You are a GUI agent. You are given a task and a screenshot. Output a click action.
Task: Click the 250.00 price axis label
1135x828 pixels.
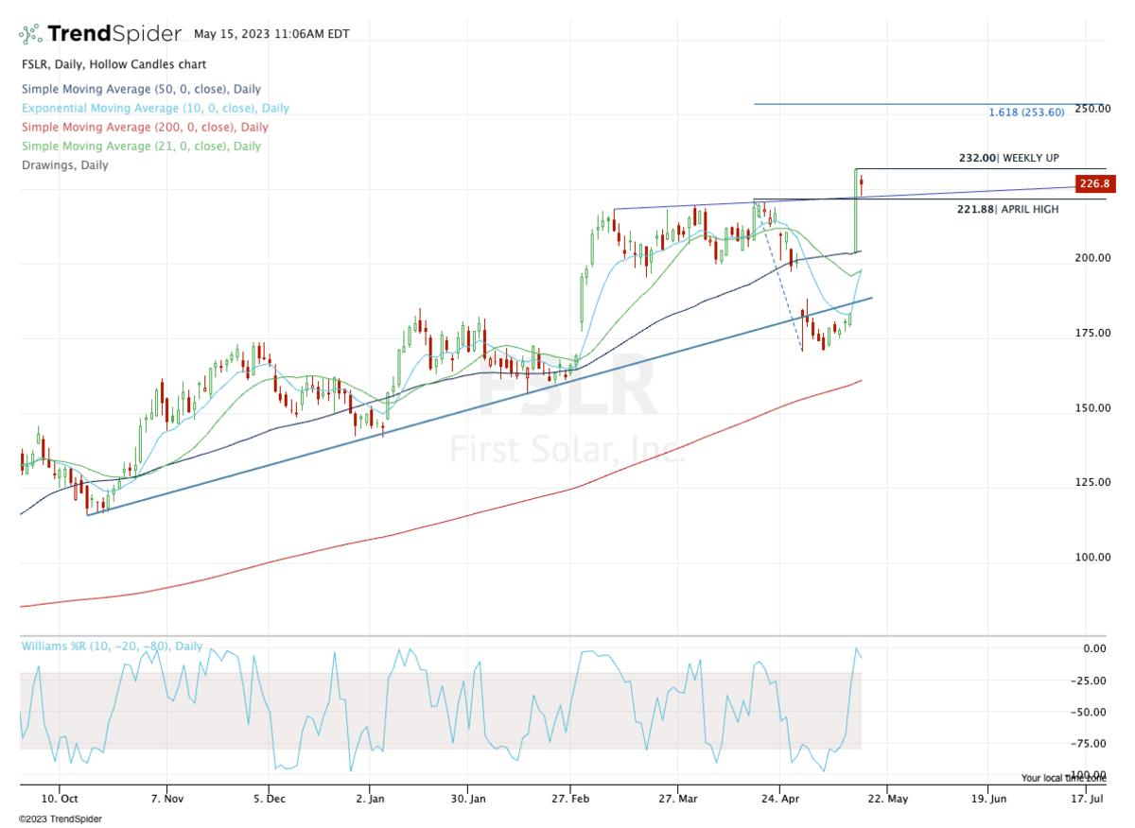[x=1095, y=109]
